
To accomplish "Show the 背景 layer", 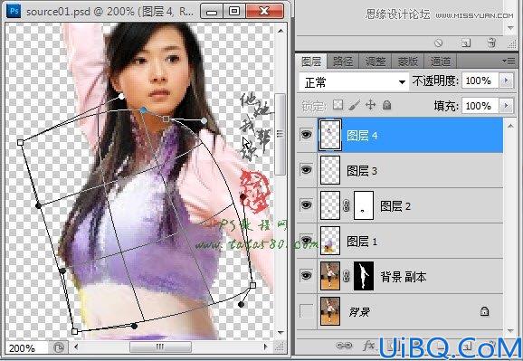I will point(307,311).
